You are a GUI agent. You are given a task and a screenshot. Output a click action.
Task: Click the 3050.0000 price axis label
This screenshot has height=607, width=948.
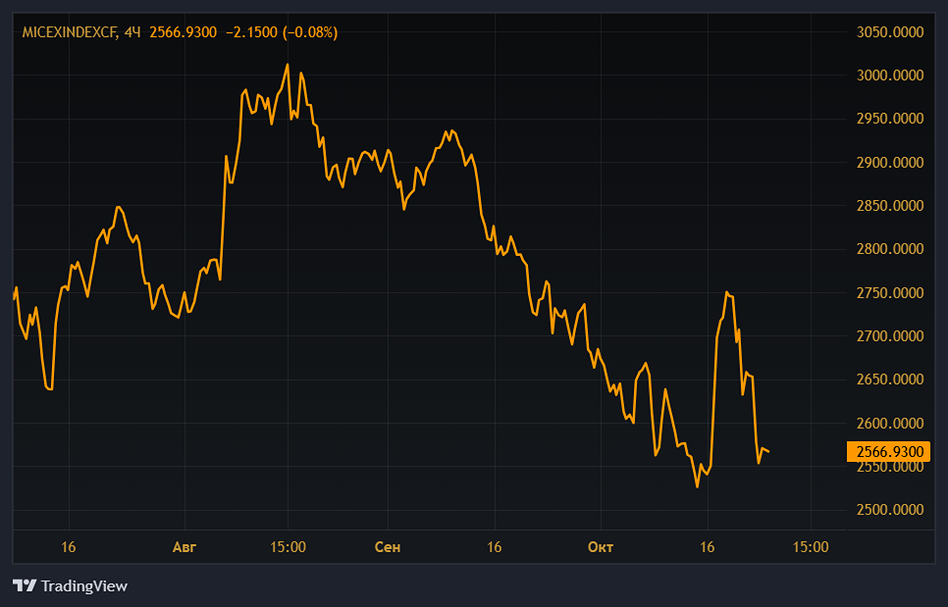point(890,32)
